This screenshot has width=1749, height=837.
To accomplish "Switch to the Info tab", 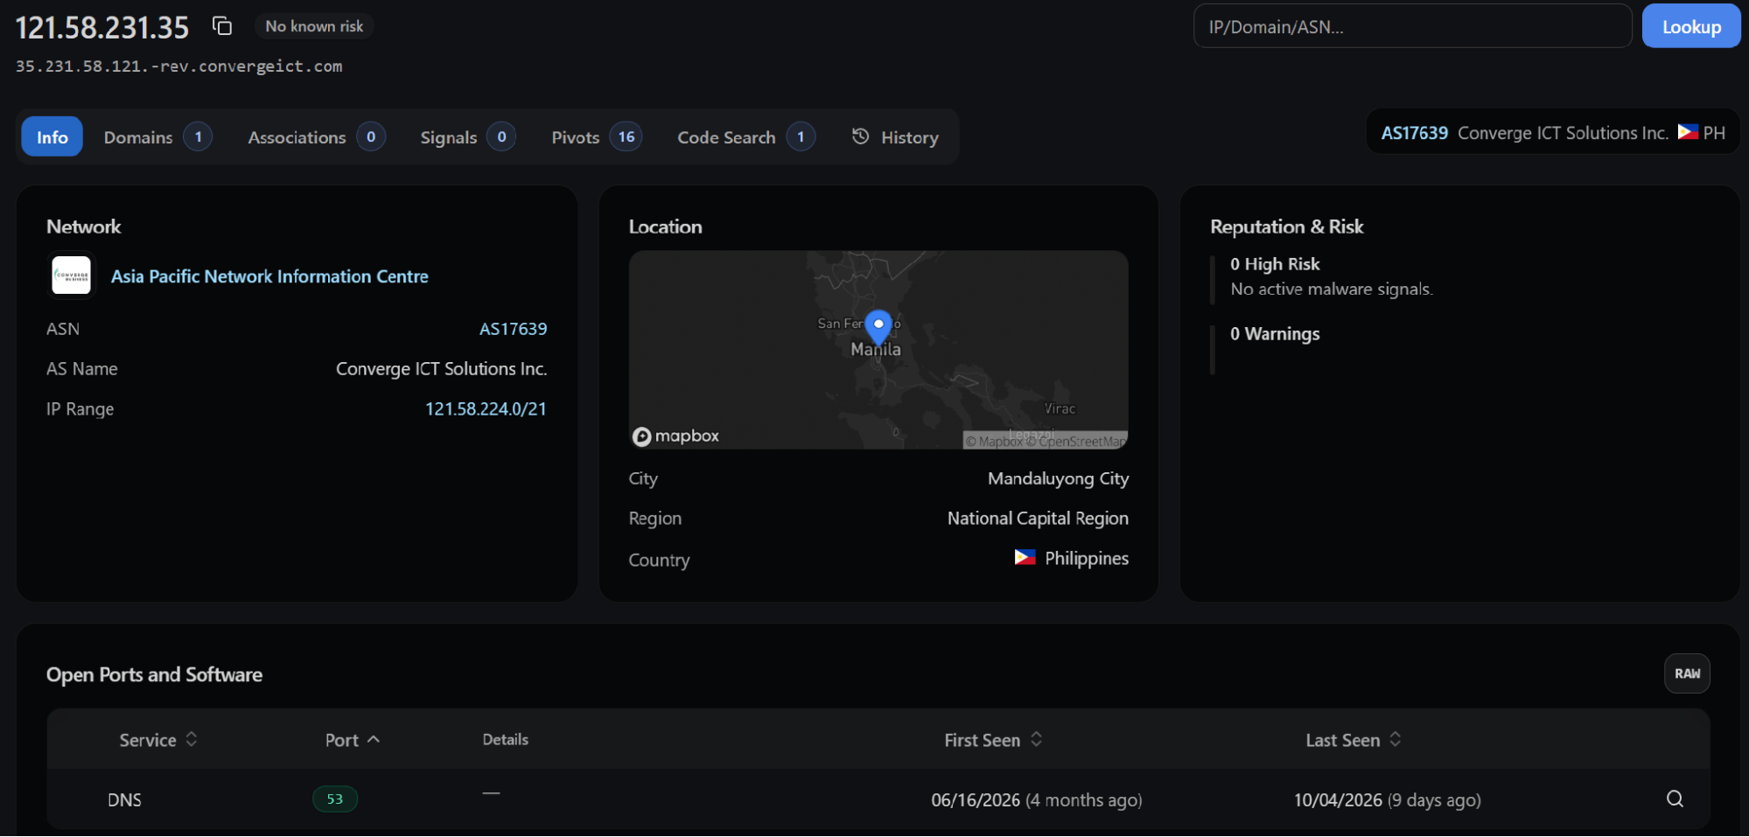I will 52,136.
